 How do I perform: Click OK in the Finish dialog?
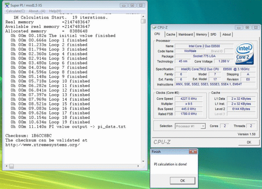pos(182,180)
